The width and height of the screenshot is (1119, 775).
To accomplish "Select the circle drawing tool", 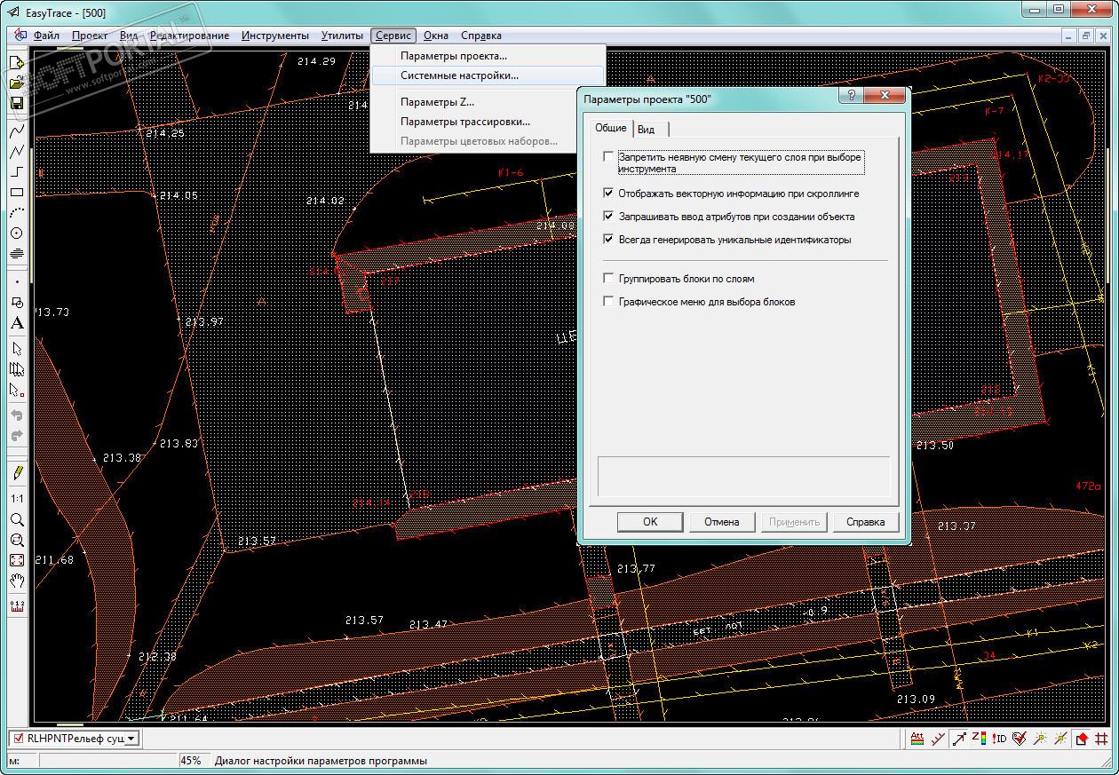I will (17, 233).
